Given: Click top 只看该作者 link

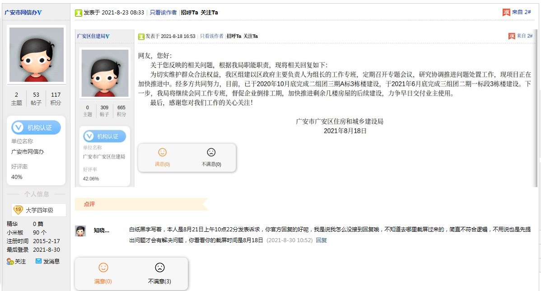Looking at the screenshot, I should coord(163,13).
